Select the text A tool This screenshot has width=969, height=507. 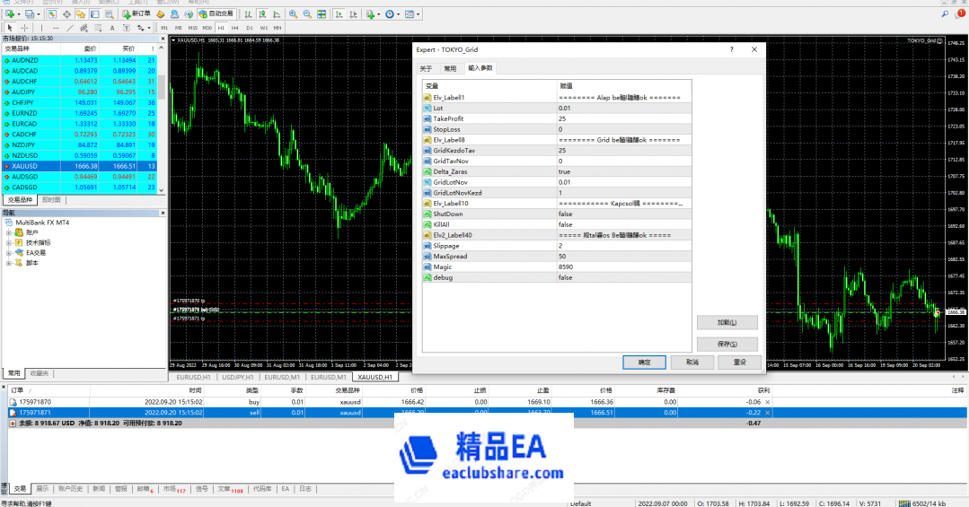coord(112,28)
